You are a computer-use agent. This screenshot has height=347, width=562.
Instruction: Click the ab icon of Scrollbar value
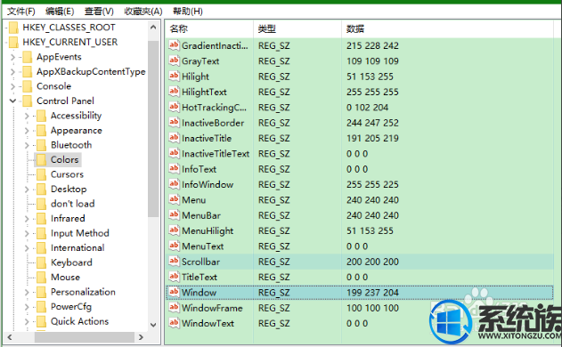pyautogui.click(x=174, y=261)
